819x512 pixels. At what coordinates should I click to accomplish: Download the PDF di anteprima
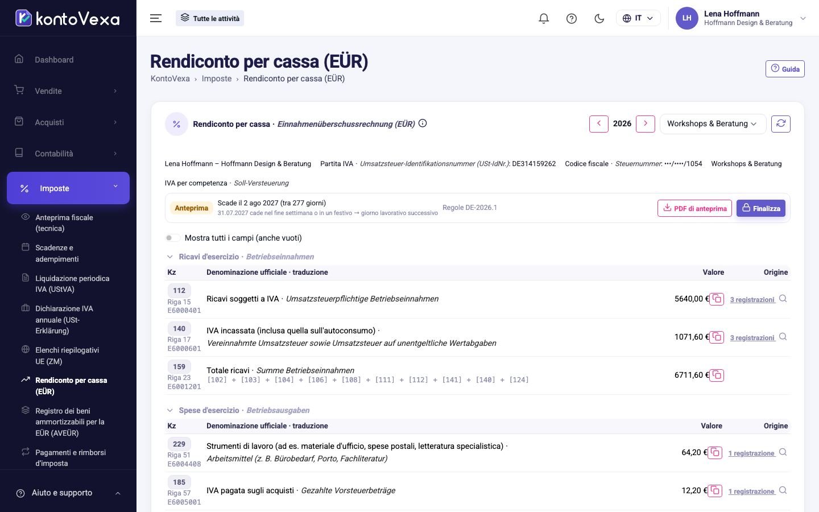(x=694, y=208)
